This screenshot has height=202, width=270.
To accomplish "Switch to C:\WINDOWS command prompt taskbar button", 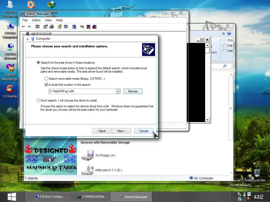I will tap(89, 197).
